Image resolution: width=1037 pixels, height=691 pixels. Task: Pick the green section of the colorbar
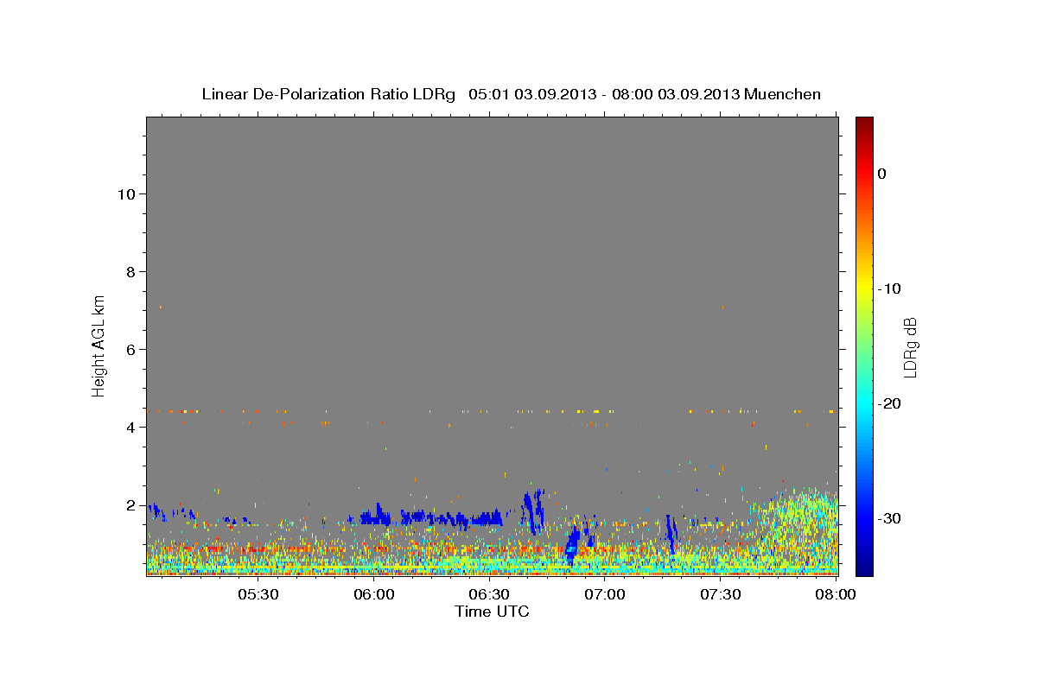point(864,345)
